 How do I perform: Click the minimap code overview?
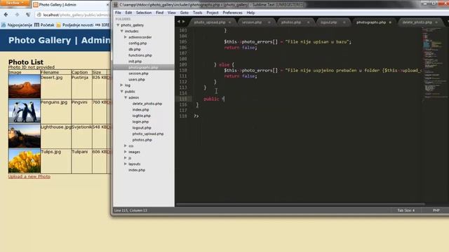click(435, 64)
